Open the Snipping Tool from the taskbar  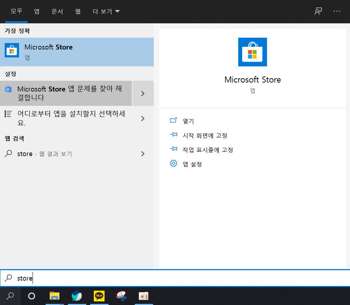point(121,296)
